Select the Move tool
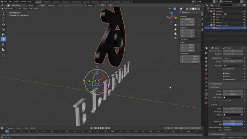 [3, 24]
